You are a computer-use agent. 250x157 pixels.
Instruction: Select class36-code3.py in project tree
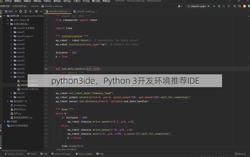(28, 89)
